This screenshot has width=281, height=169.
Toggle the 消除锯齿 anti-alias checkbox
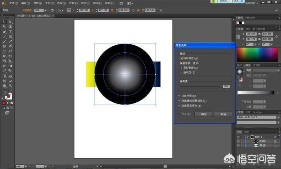click(x=181, y=58)
